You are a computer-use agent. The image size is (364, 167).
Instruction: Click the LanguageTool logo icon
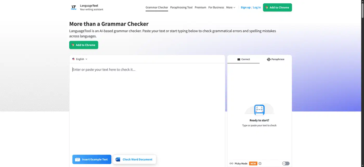point(74,7)
